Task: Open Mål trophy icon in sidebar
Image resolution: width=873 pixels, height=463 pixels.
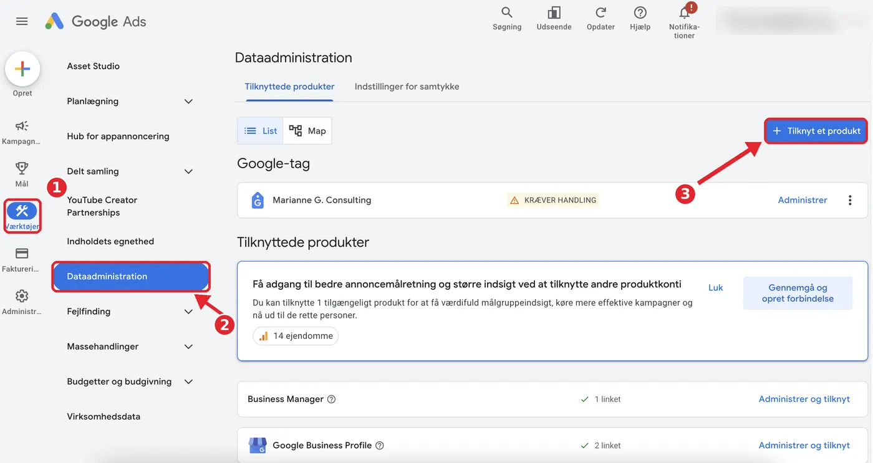Action: (22, 168)
